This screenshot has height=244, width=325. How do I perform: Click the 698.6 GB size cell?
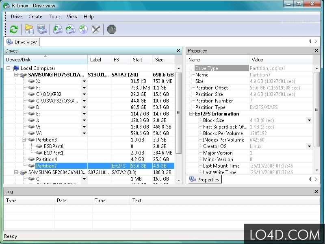point(163,75)
